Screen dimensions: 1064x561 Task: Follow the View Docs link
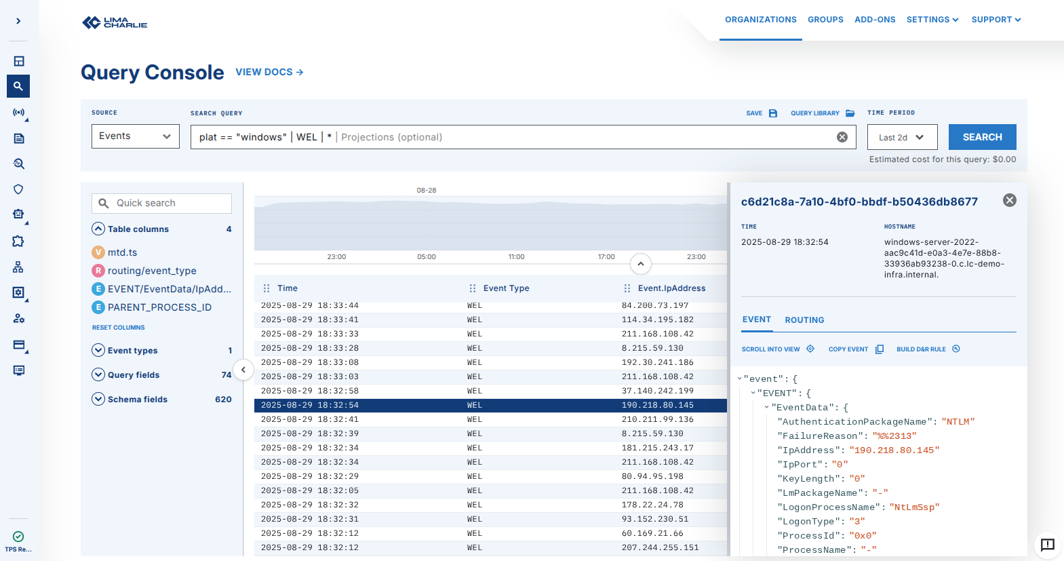[x=269, y=72]
